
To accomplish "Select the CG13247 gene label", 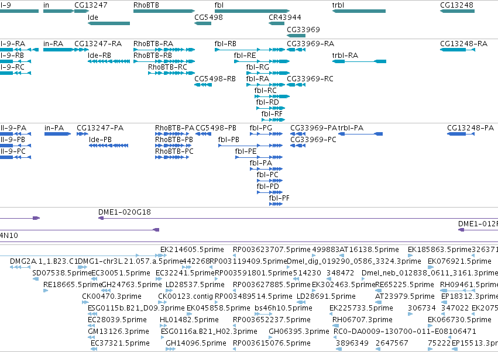I will [91, 5].
